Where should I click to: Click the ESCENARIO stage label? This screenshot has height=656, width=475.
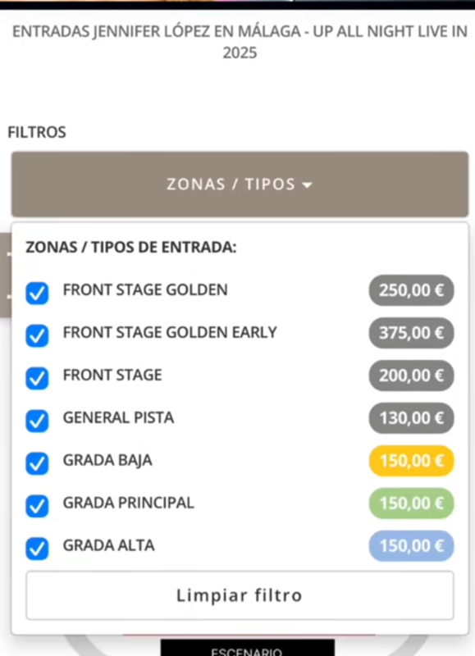click(247, 650)
